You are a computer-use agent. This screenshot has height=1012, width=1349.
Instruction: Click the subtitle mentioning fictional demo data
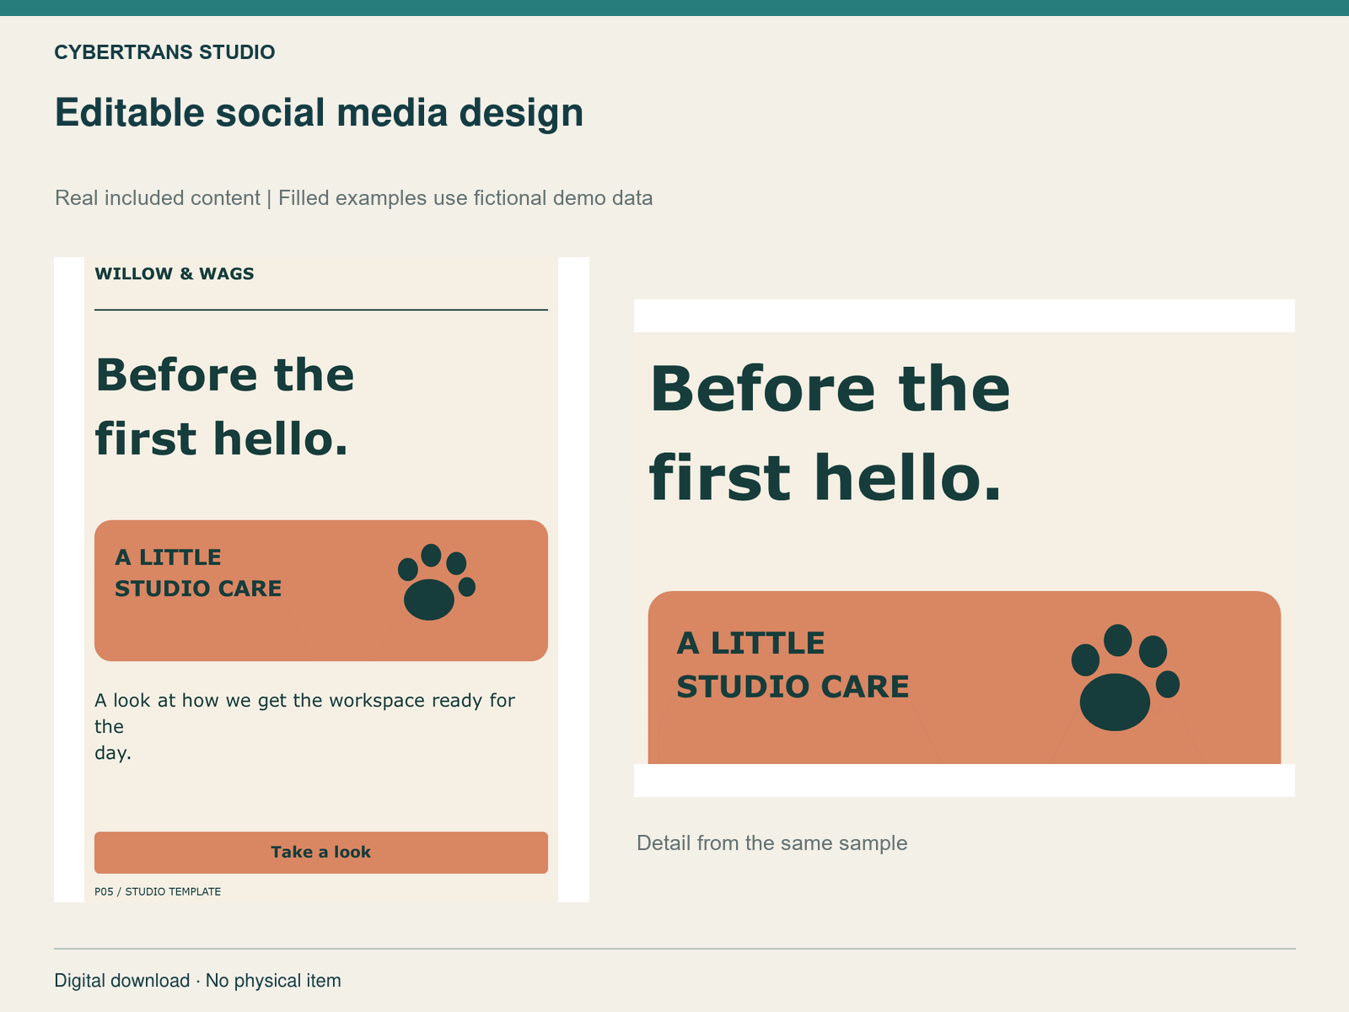[354, 198]
